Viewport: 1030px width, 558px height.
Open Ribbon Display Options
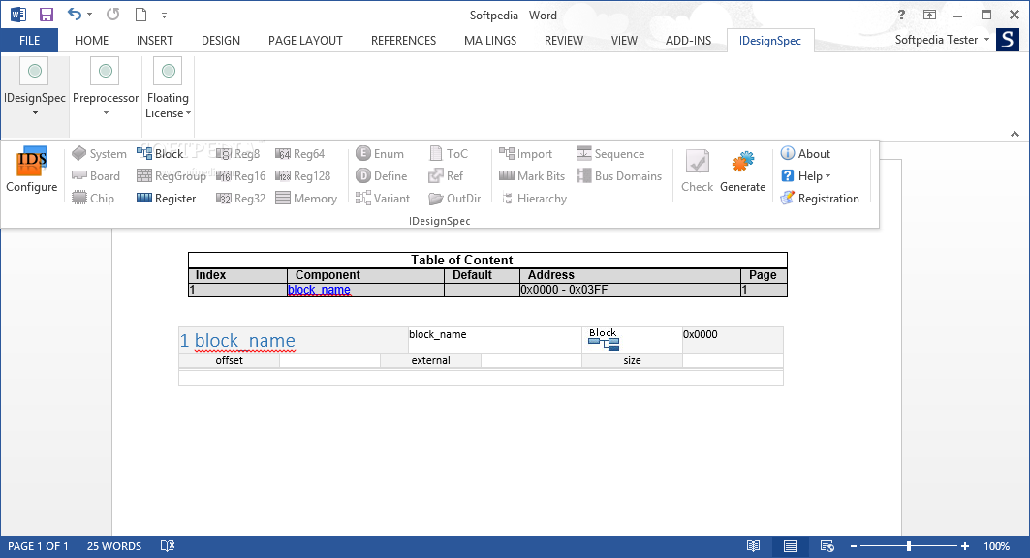(x=929, y=15)
